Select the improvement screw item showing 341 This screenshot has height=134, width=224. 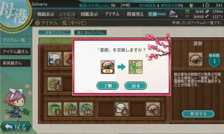86,109
